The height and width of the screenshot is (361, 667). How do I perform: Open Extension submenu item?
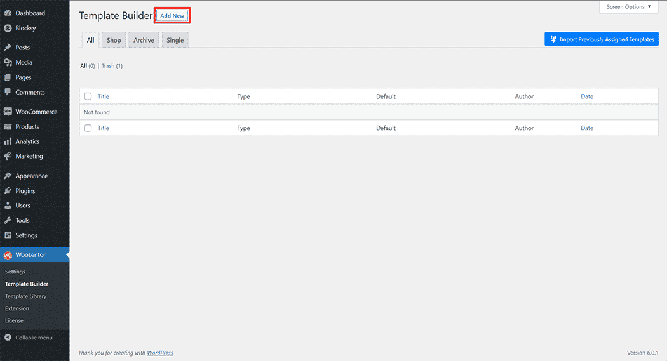pos(17,308)
